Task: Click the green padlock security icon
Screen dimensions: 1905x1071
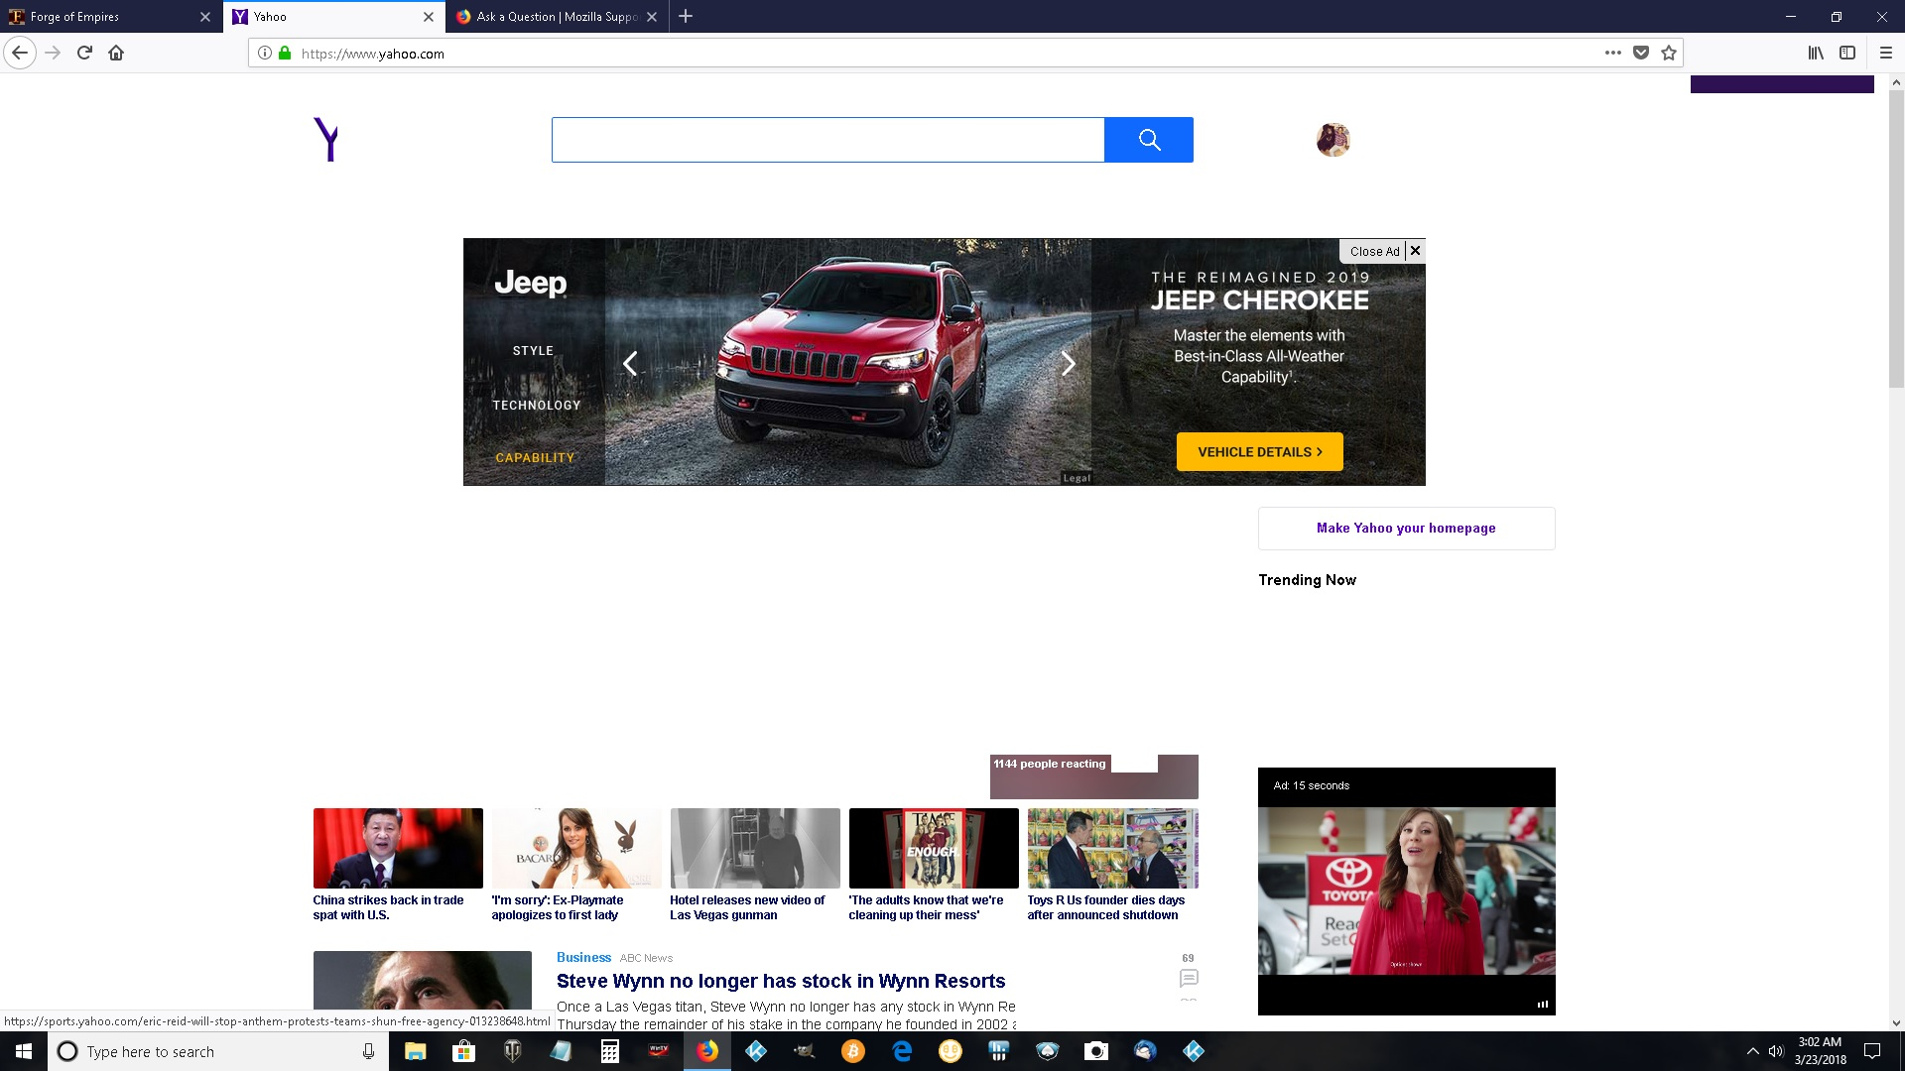Action: coord(285,54)
